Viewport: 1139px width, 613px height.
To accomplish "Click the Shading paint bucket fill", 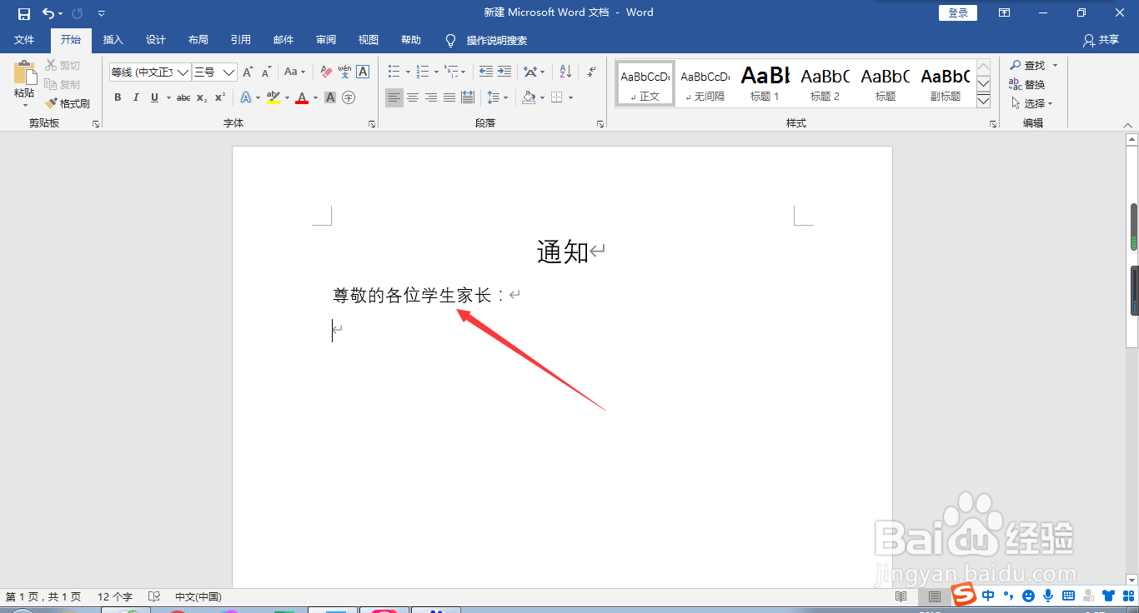I will coord(529,97).
